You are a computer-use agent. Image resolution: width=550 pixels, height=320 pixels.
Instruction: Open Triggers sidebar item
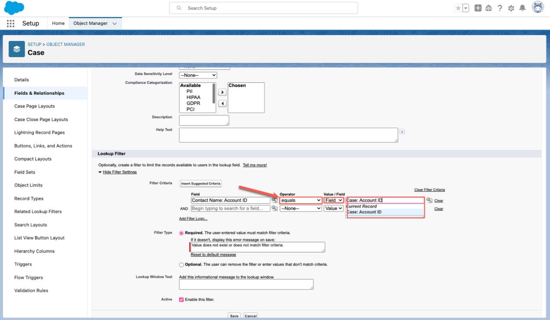pos(23,264)
